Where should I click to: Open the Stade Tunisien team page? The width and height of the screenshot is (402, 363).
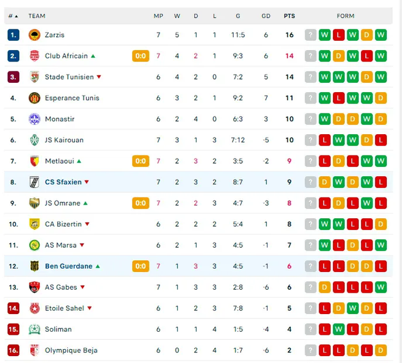pyautogui.click(x=69, y=77)
